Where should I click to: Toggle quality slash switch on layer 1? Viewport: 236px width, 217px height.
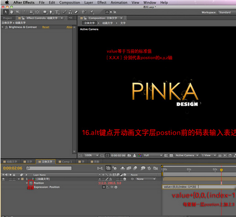point(107,179)
